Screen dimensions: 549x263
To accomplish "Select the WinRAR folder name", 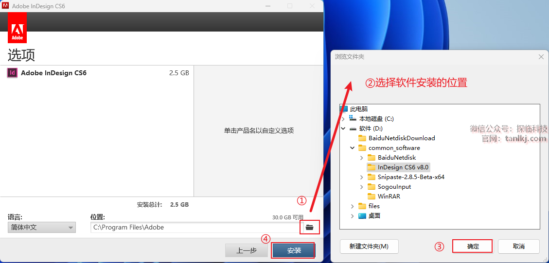I will pos(389,197).
